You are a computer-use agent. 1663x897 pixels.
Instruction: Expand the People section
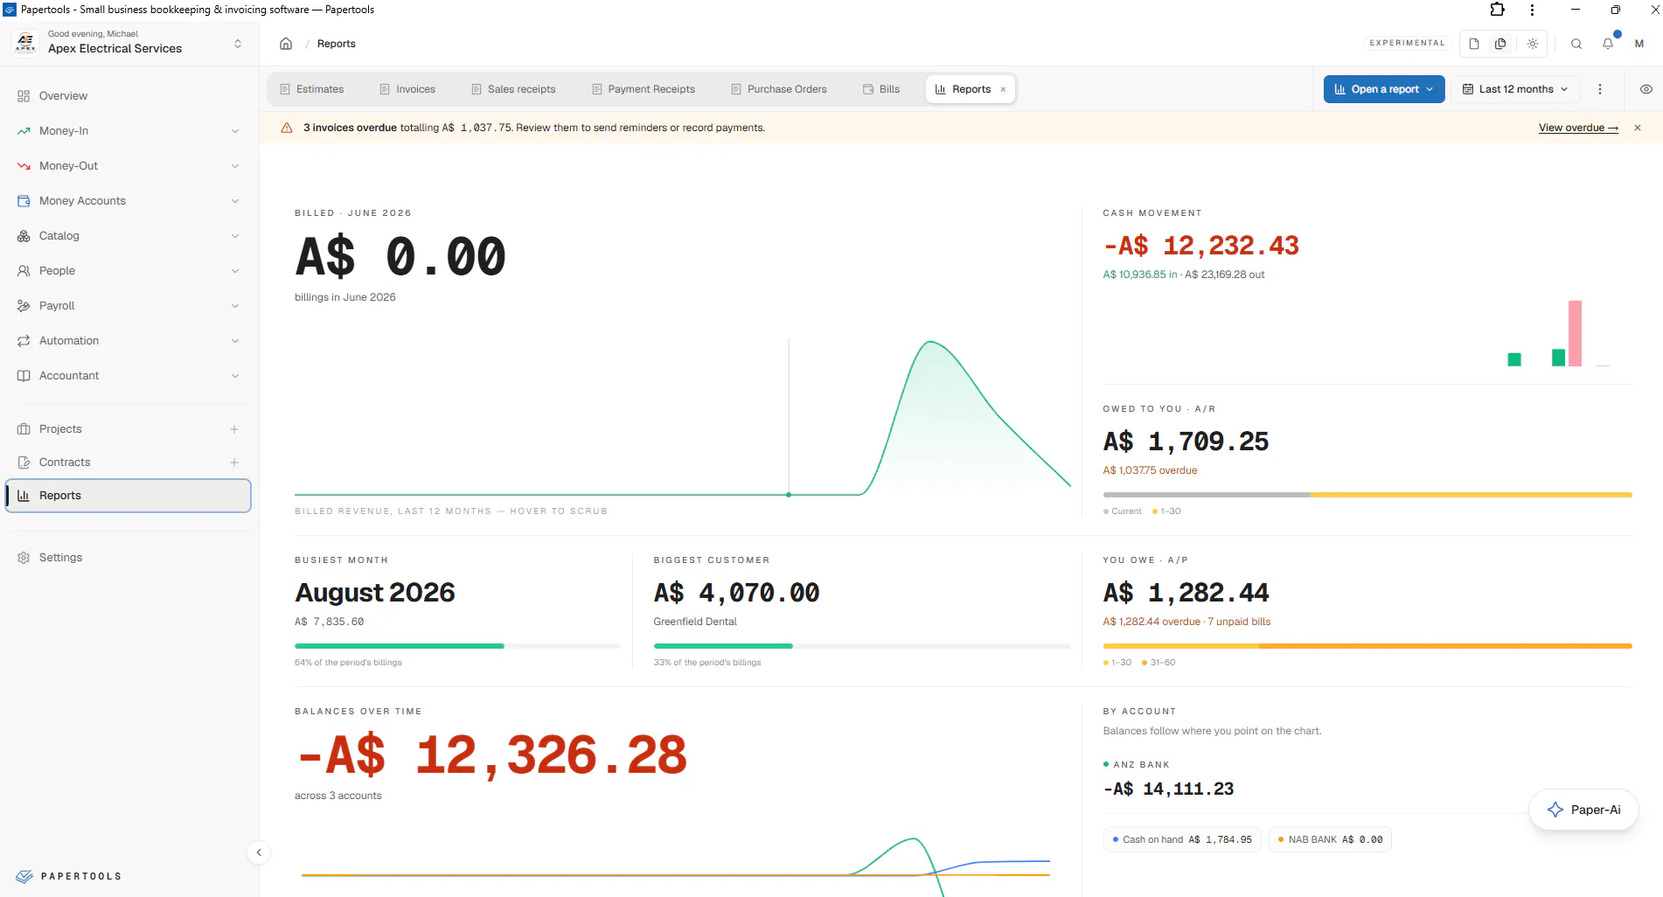click(x=128, y=271)
